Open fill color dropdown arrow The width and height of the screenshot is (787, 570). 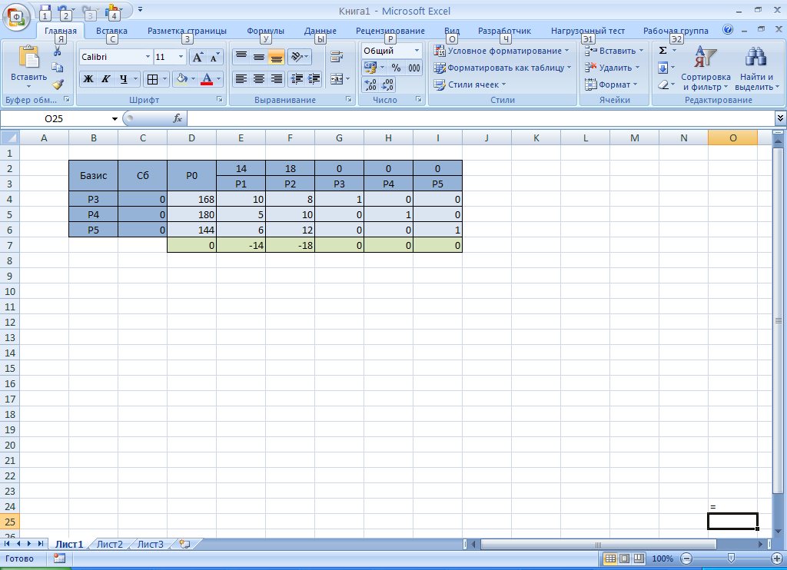coord(193,79)
